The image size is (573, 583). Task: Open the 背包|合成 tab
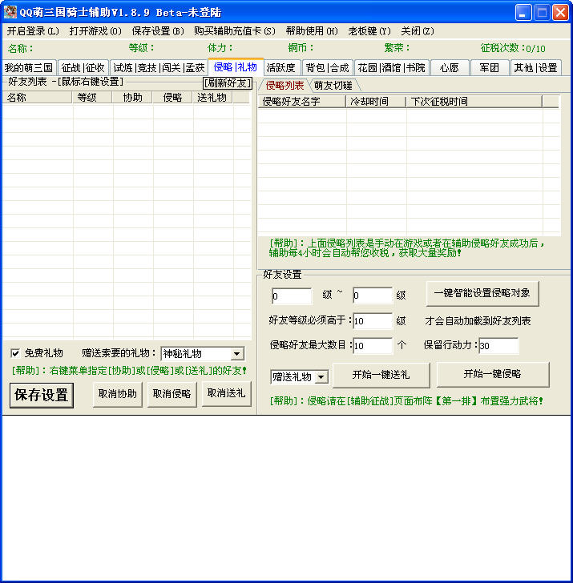[x=328, y=67]
